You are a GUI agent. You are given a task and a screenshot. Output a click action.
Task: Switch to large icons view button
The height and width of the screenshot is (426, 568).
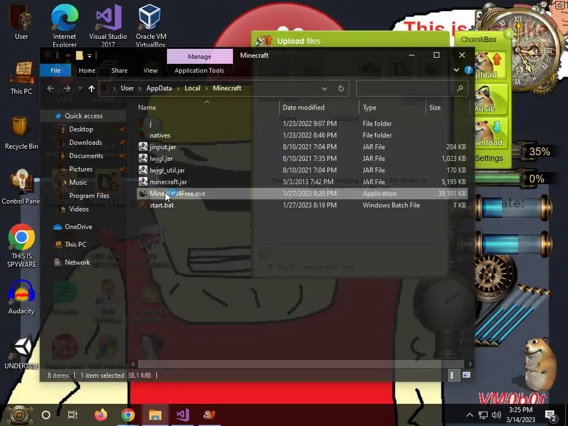coord(466,375)
